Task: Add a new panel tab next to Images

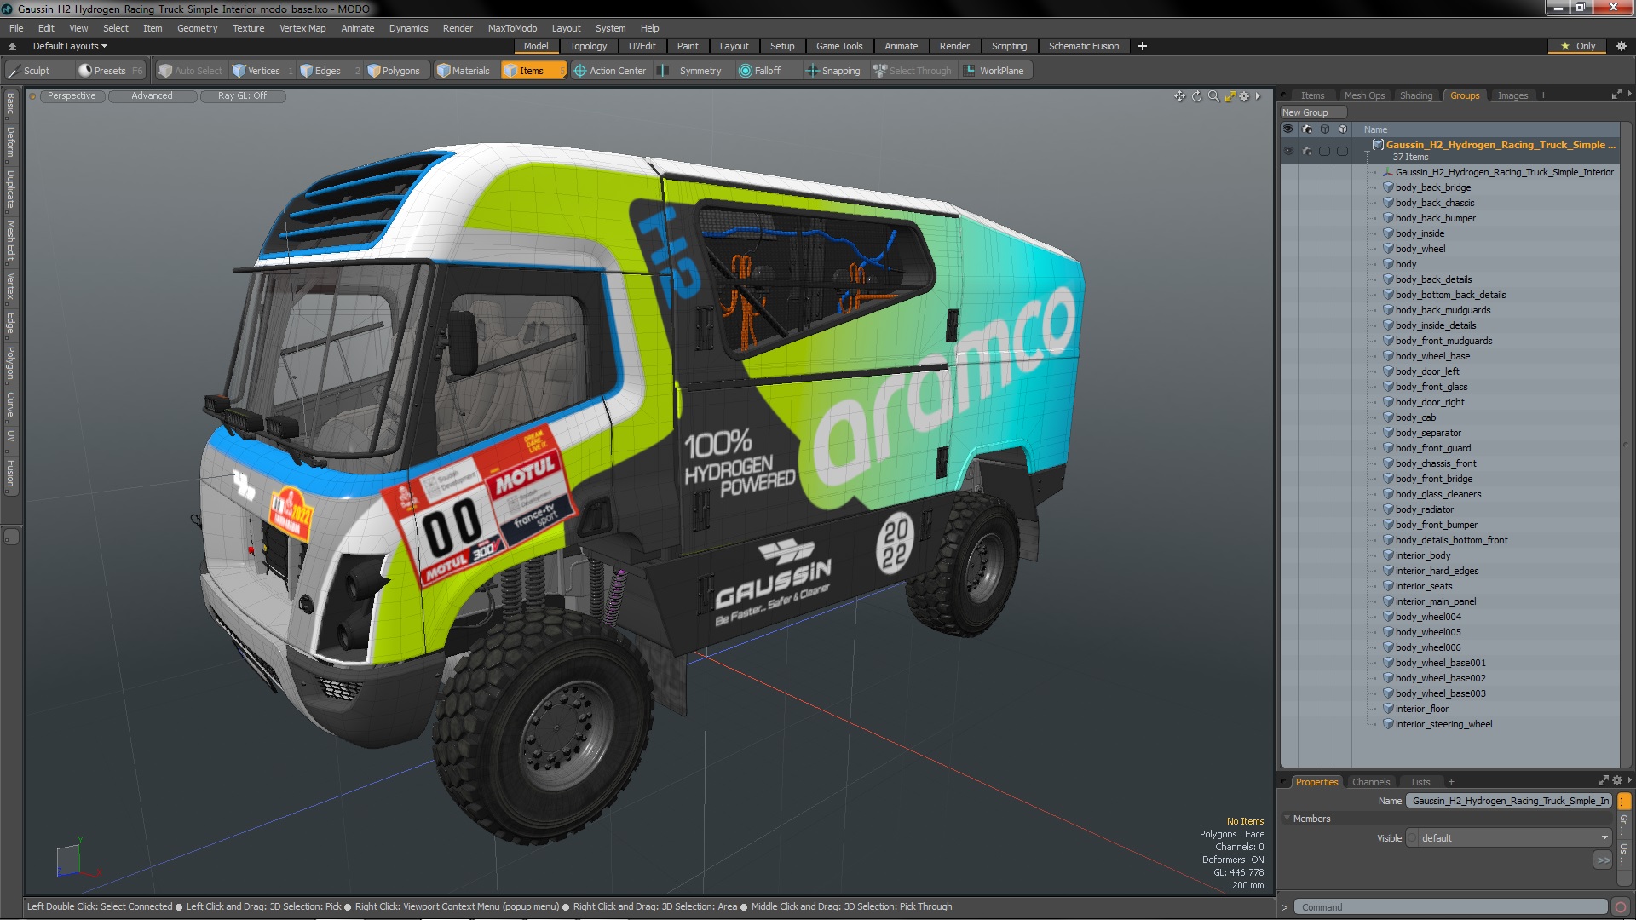Action: coord(1543,95)
